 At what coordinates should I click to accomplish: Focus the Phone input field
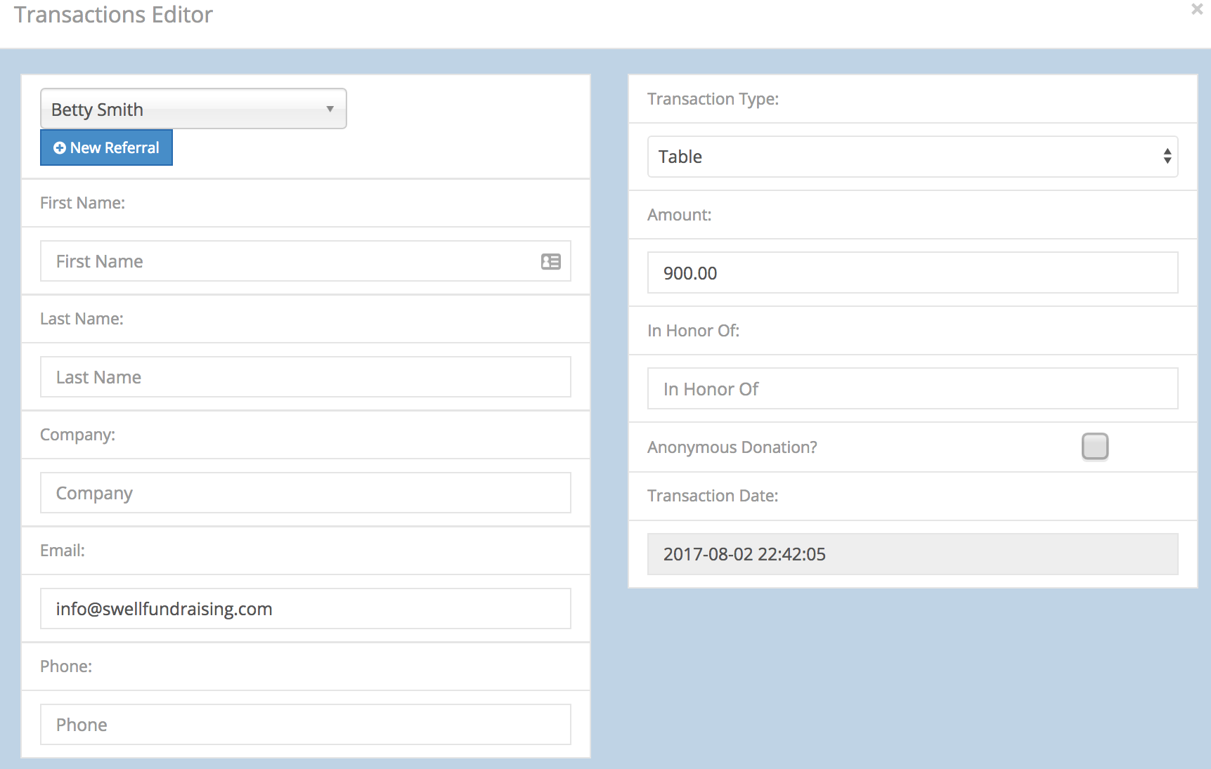click(305, 725)
